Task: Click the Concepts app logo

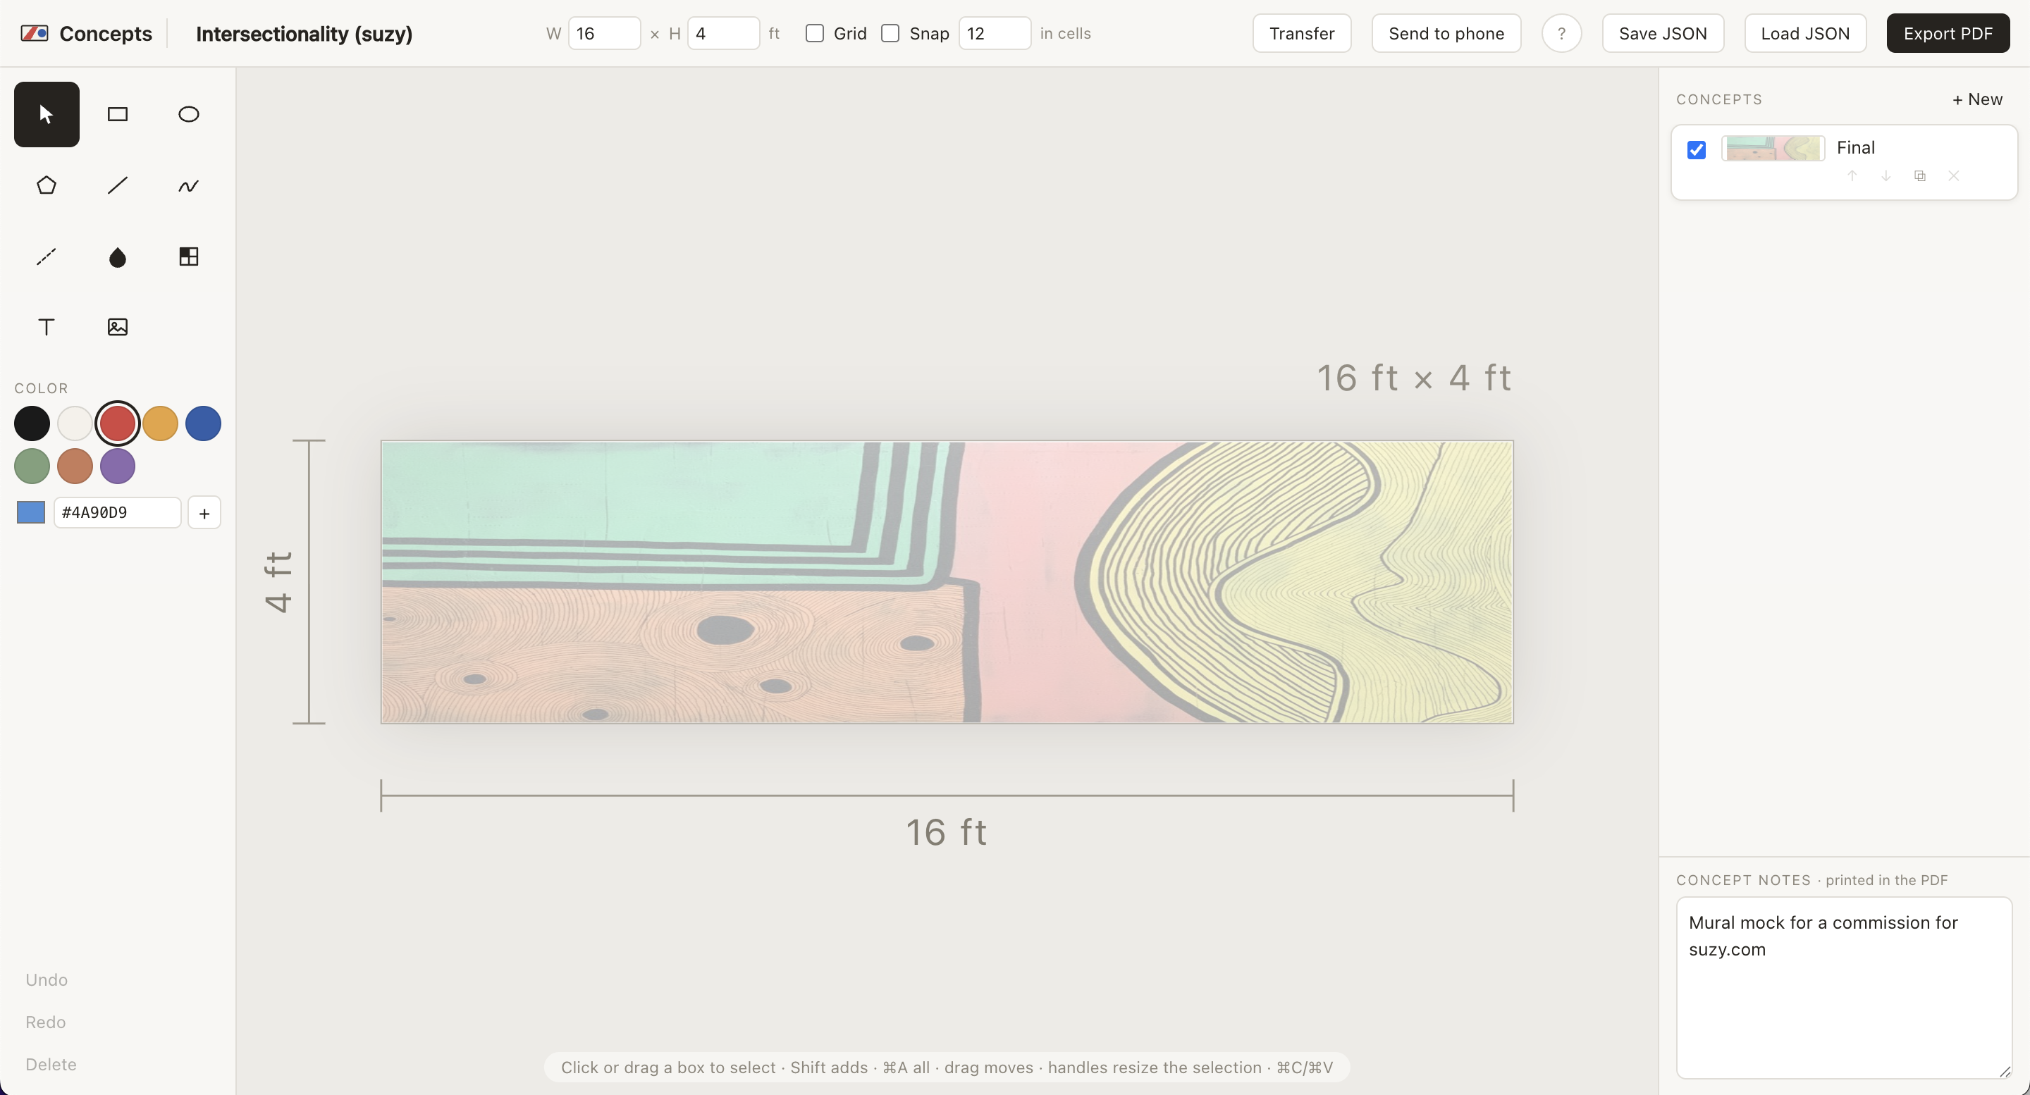Action: [x=34, y=33]
